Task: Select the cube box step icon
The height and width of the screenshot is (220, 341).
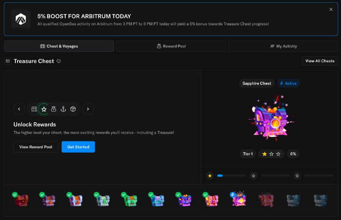Action: pos(73,109)
